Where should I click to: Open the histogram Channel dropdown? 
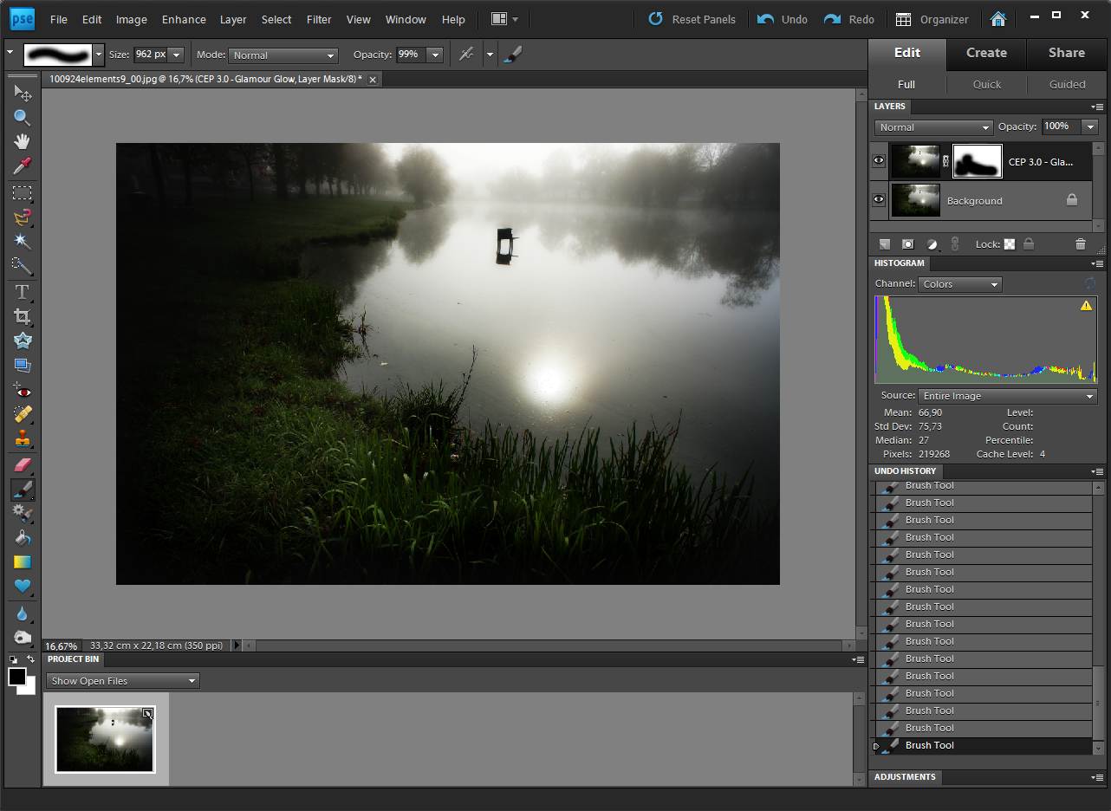coord(960,284)
